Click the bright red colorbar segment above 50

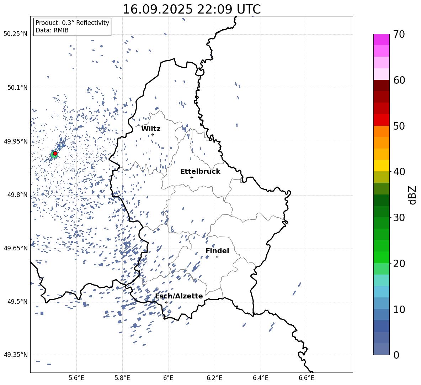[x=381, y=120]
